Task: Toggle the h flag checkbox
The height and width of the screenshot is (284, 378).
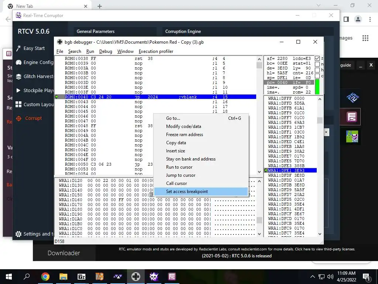Action: (317, 70)
